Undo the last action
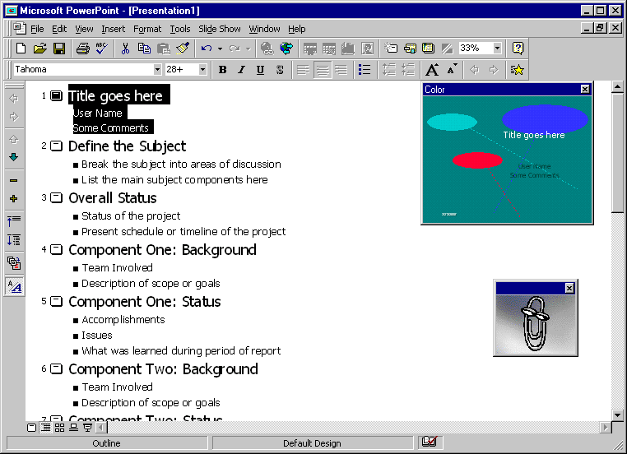The width and height of the screenshot is (627, 454). point(207,49)
